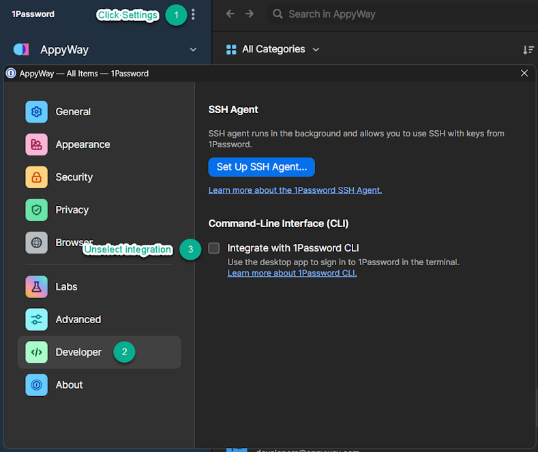Select the Developer settings tab
The image size is (538, 452).
(x=99, y=352)
